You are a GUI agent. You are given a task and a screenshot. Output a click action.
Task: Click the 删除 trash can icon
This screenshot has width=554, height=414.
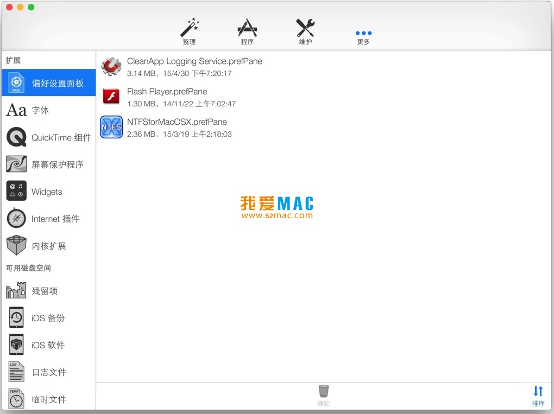[324, 391]
